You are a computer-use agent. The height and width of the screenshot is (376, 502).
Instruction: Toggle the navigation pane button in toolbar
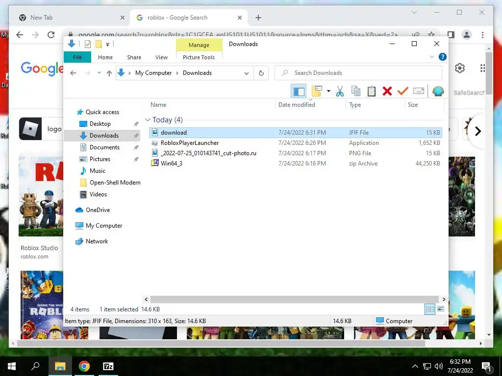click(x=299, y=91)
